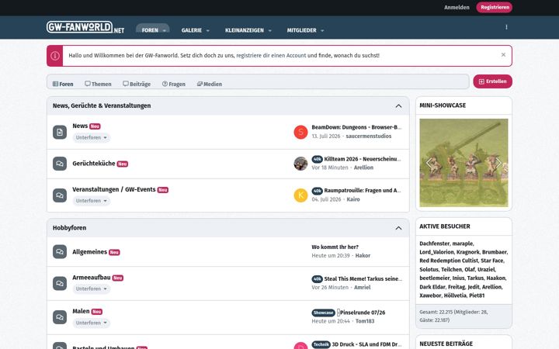This screenshot has height=349, width=559.
Task: Open thread Pinselrunde 07/26
Action: 363,313
